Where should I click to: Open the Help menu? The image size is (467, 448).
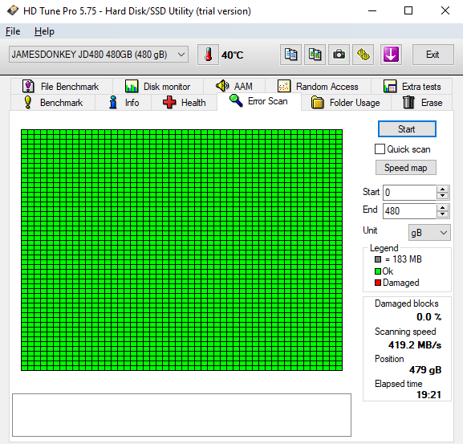pyautogui.click(x=44, y=31)
